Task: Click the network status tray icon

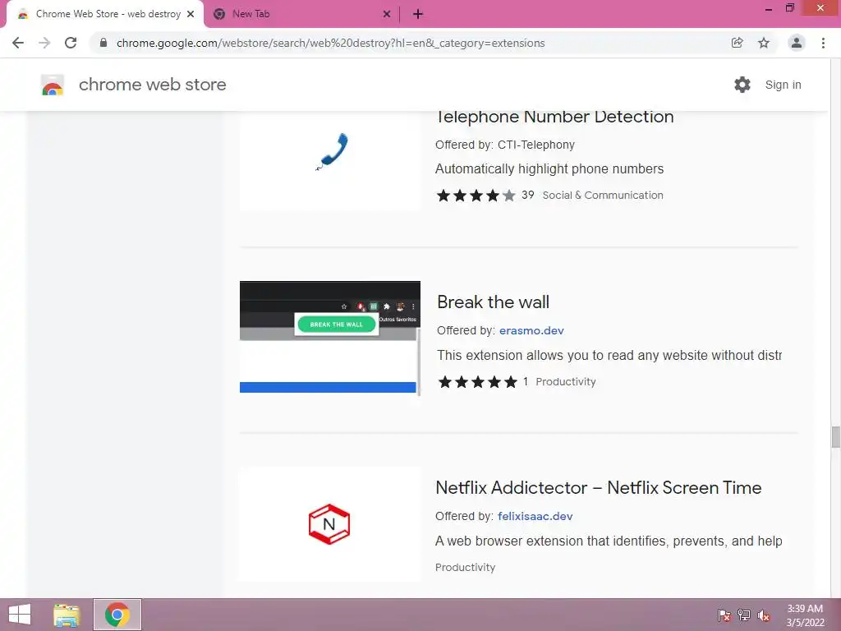Action: (744, 615)
